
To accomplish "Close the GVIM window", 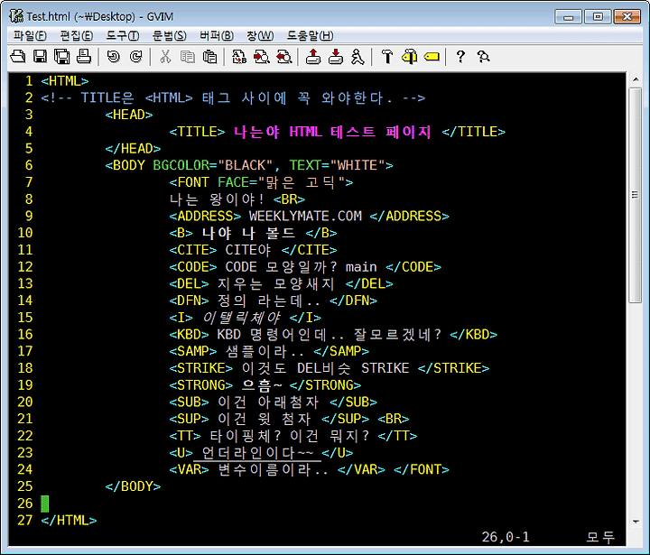I will coord(627,17).
